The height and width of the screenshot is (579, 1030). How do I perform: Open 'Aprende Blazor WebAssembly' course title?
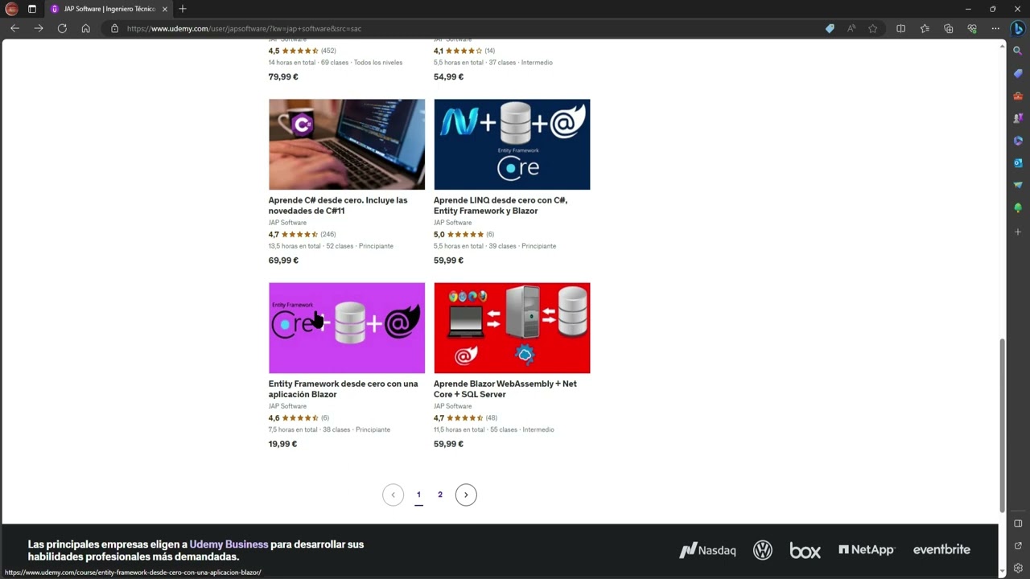(x=505, y=389)
